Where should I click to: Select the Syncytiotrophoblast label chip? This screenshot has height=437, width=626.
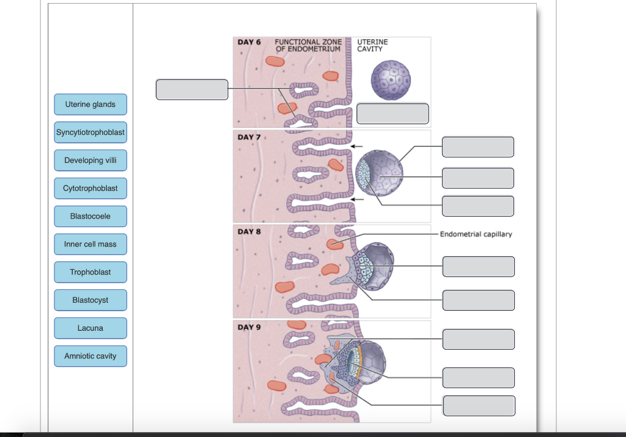click(90, 132)
